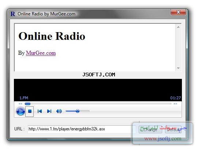
Task: Click the middle of the seek bar track
Action: pyautogui.click(x=98, y=104)
